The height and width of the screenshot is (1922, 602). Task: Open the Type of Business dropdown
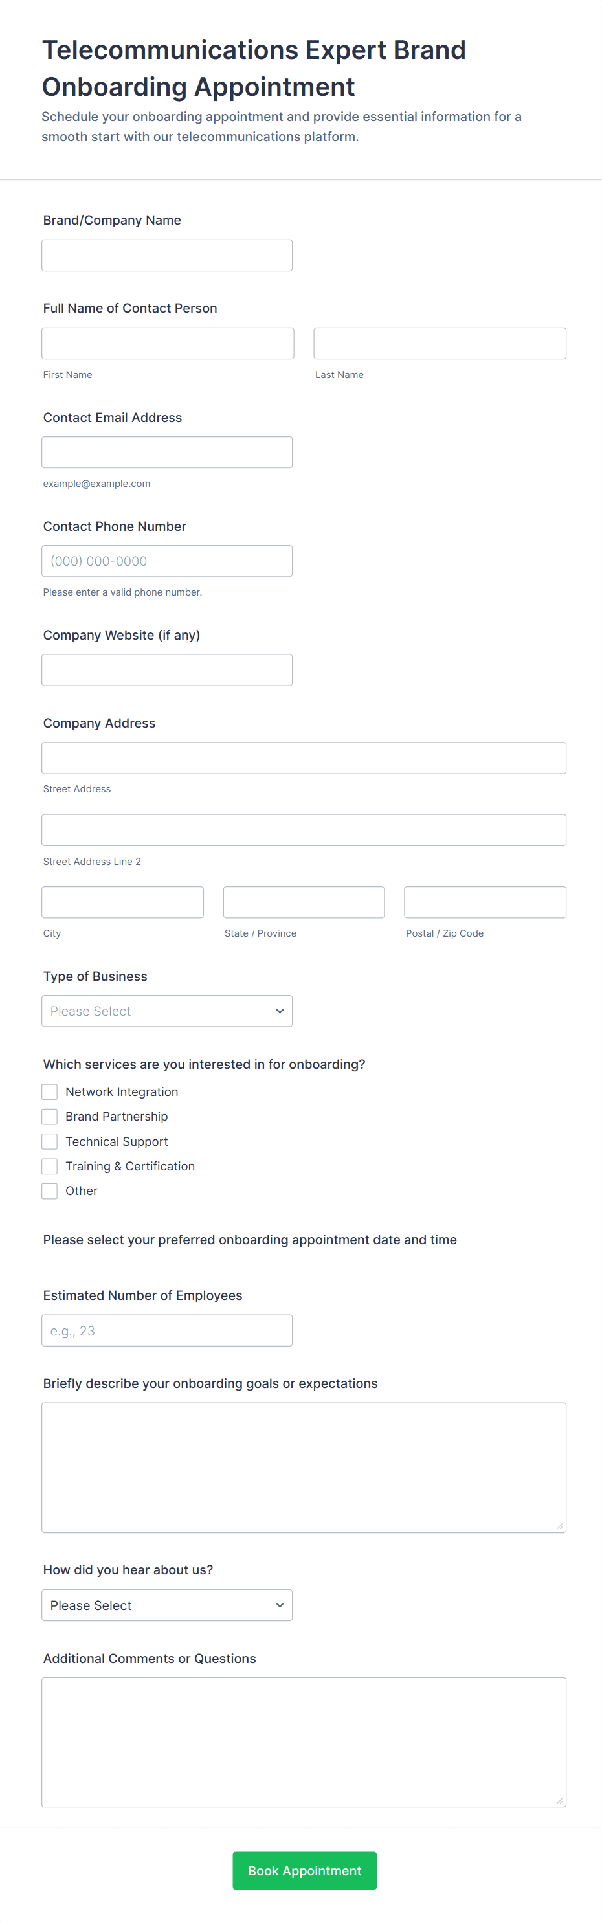coord(167,1011)
